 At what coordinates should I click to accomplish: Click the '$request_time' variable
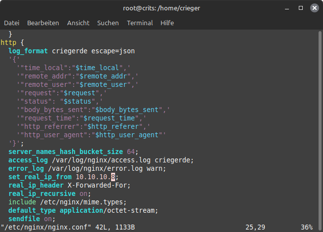tap(109, 118)
